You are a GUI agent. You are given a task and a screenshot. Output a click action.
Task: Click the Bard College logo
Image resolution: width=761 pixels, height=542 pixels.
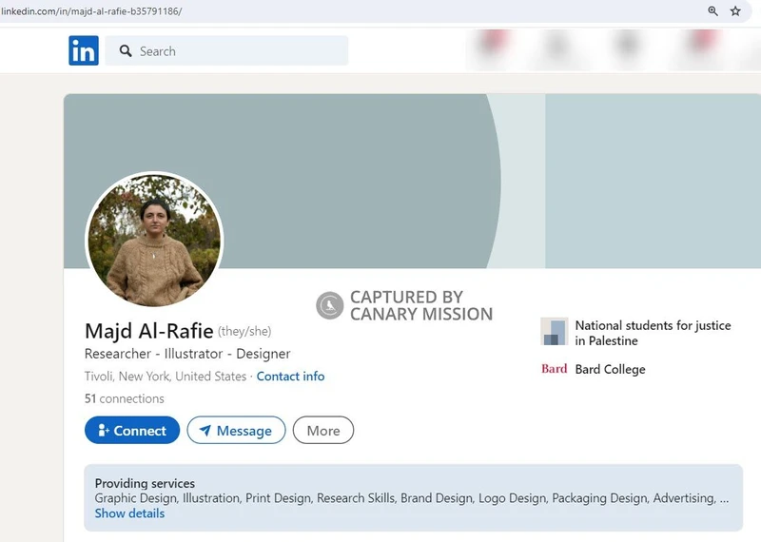[555, 369]
